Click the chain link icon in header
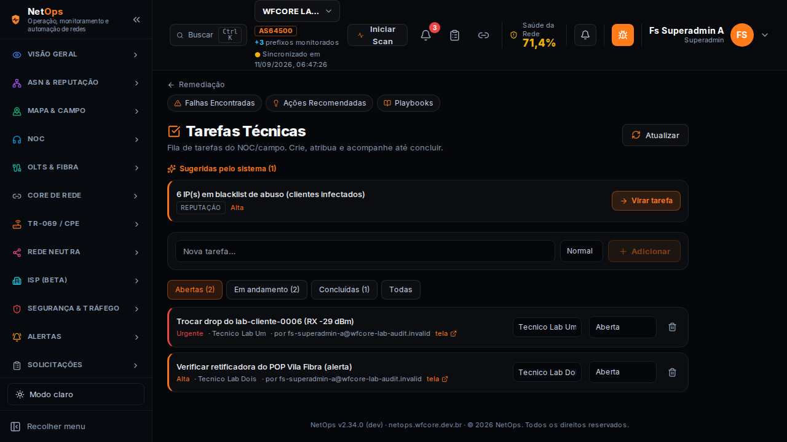Viewport: 787px width, 442px height. pos(483,35)
